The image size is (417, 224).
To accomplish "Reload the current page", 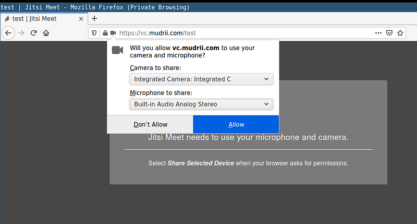I will click(x=33, y=32).
